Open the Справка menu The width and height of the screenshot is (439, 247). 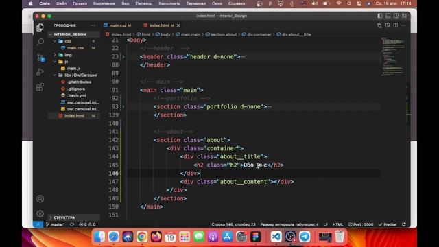[x=237, y=4]
